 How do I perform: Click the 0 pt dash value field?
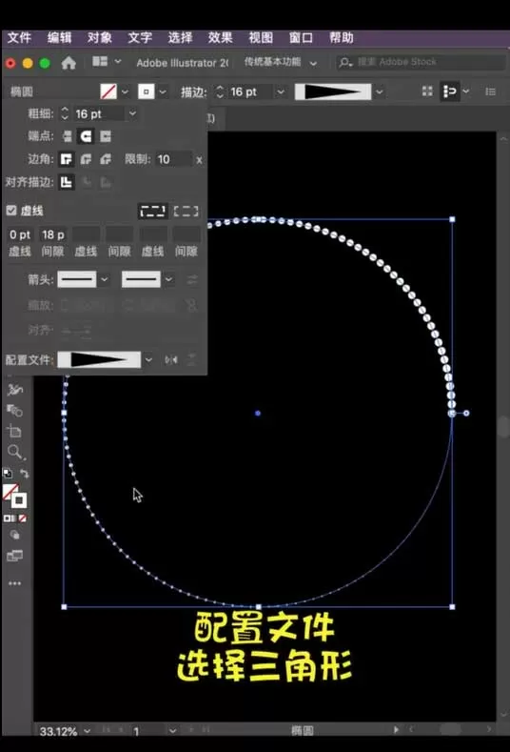[x=20, y=234]
